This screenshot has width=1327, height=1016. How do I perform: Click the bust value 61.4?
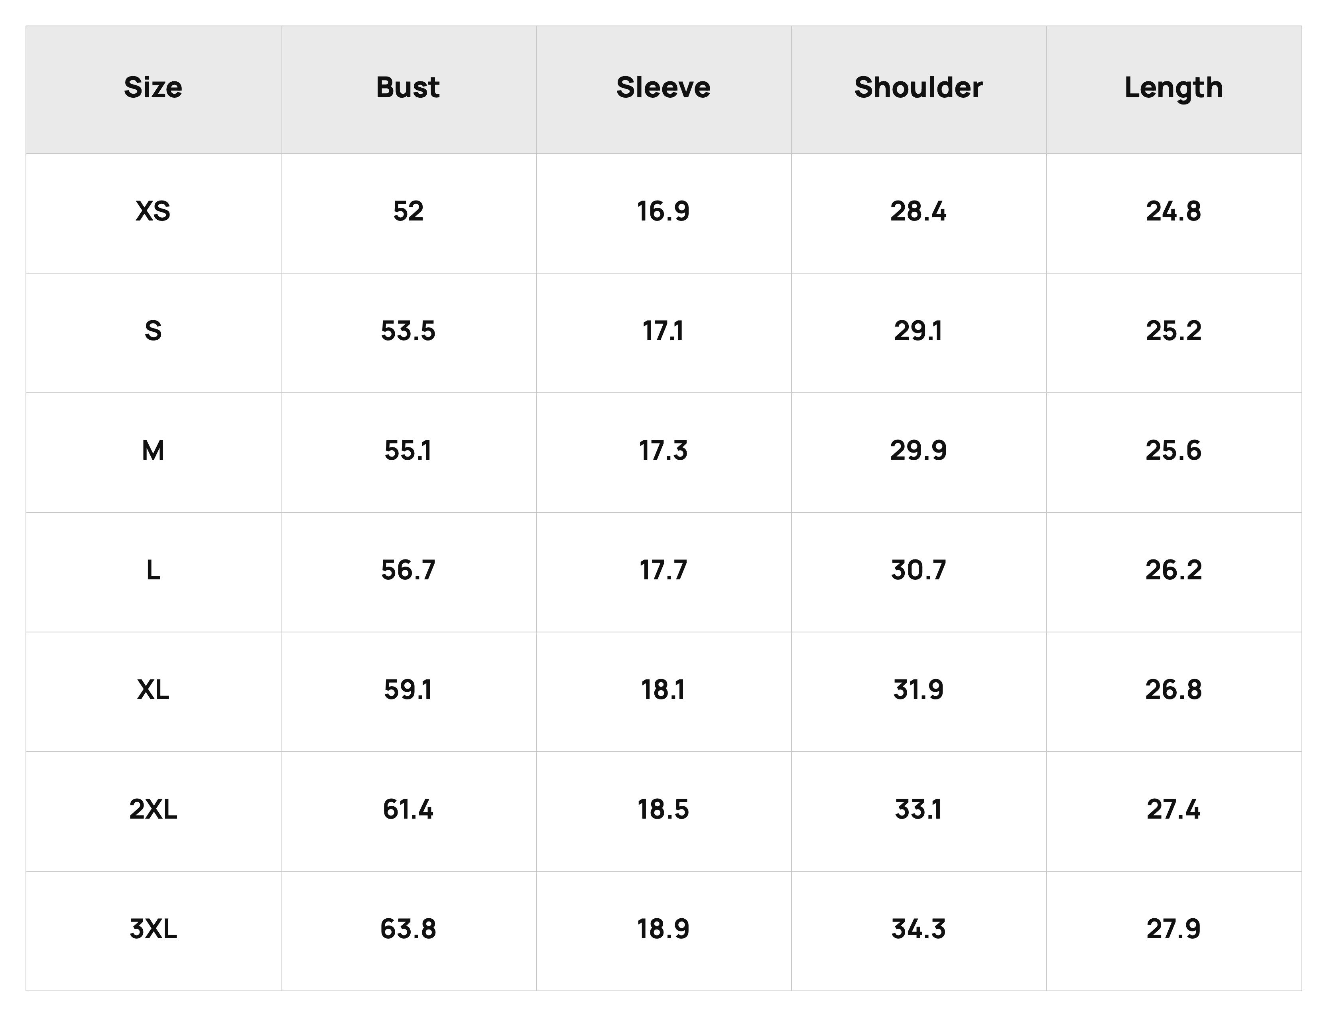coord(408,810)
